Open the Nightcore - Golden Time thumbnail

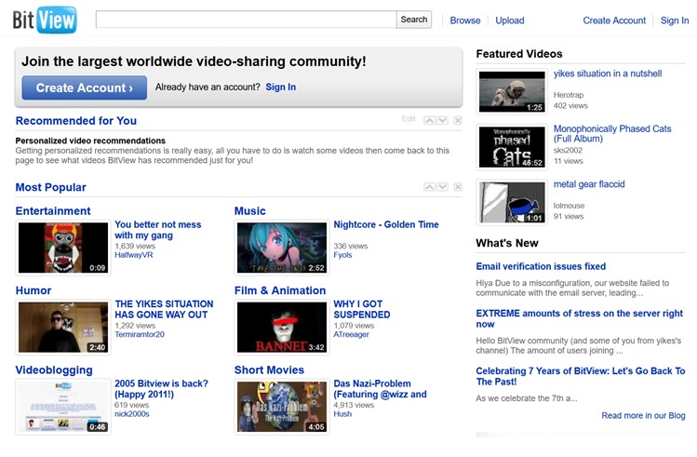point(281,248)
